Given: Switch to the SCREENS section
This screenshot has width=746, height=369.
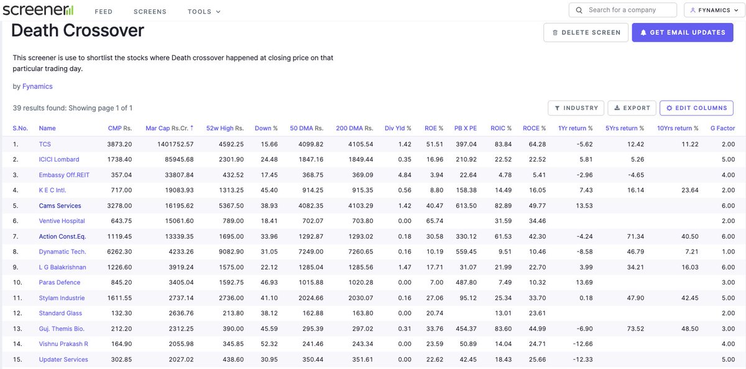Looking at the screenshot, I should (149, 11).
